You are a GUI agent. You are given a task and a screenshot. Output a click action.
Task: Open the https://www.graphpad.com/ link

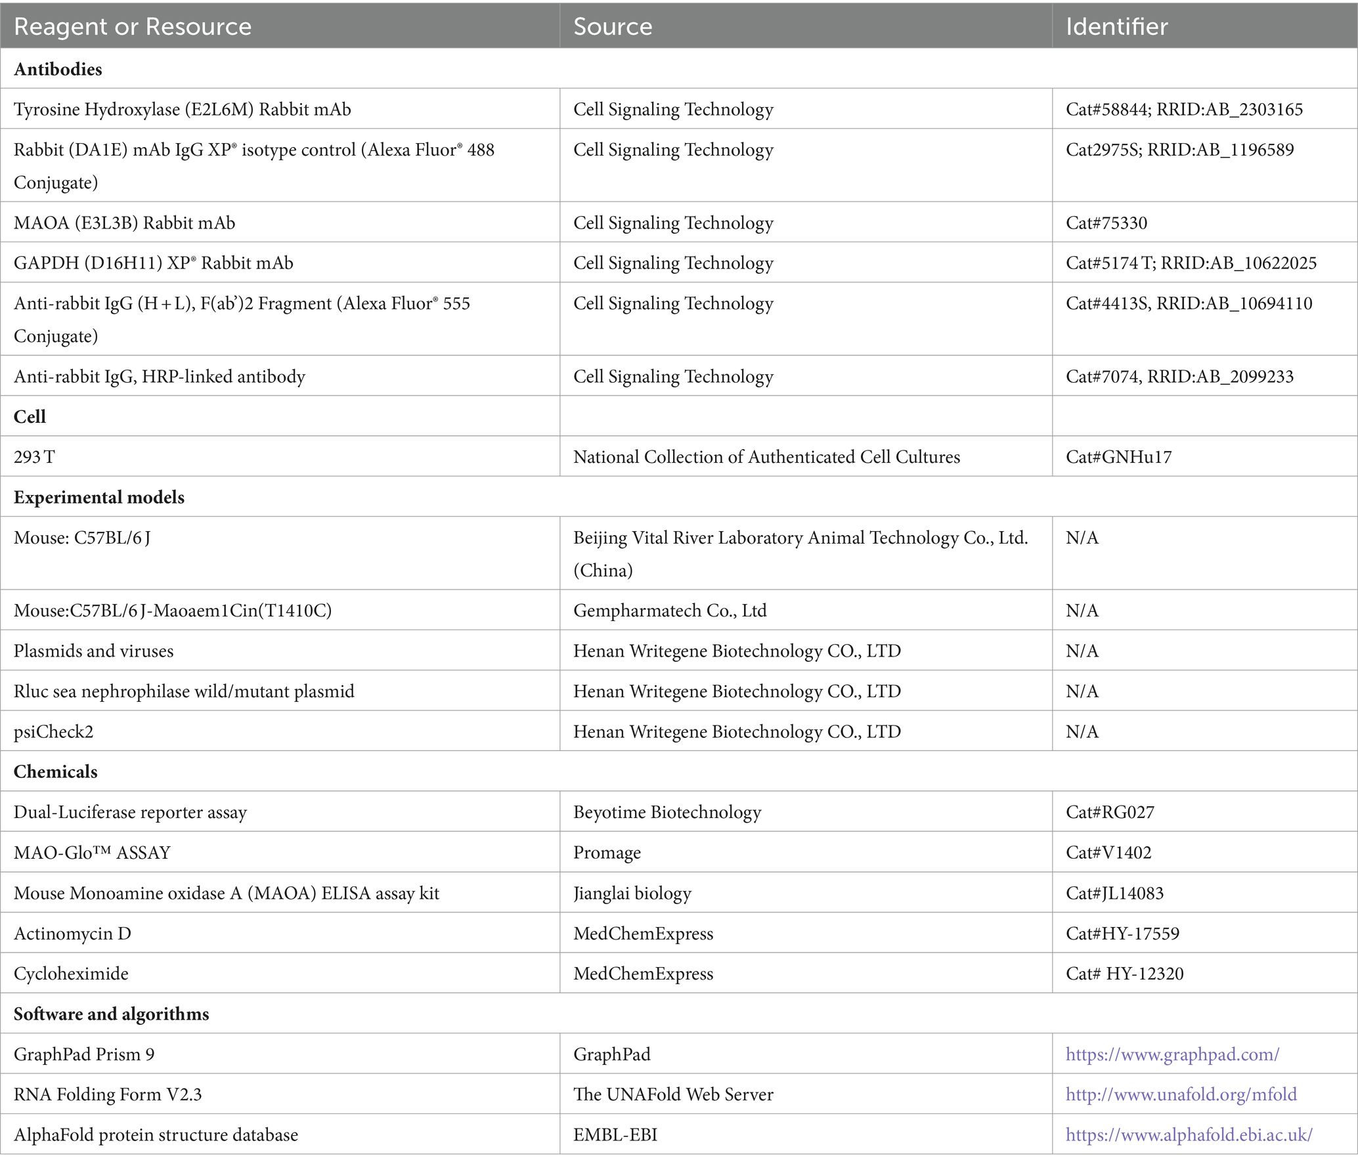click(1172, 1054)
